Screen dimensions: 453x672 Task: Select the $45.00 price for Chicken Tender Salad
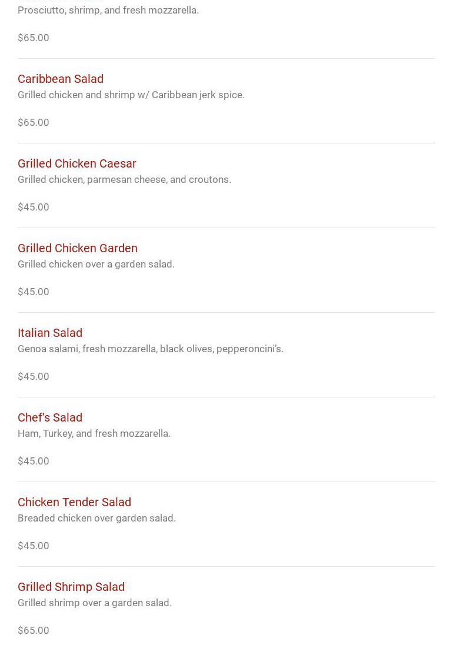[x=34, y=546]
